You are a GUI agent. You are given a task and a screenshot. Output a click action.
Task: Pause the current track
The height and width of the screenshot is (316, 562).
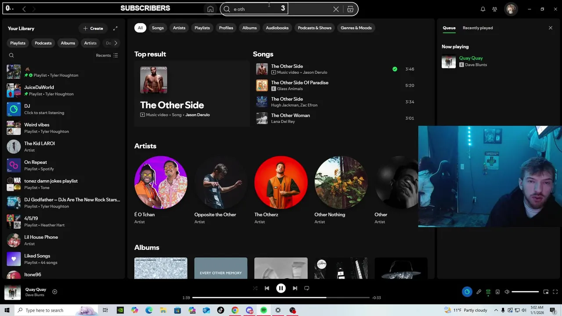pos(281,288)
